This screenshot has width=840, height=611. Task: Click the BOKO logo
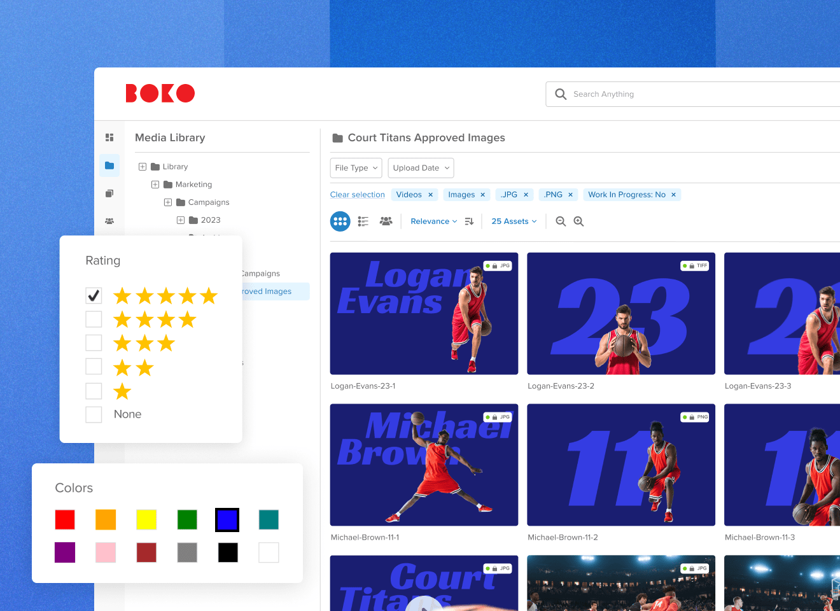pos(160,94)
